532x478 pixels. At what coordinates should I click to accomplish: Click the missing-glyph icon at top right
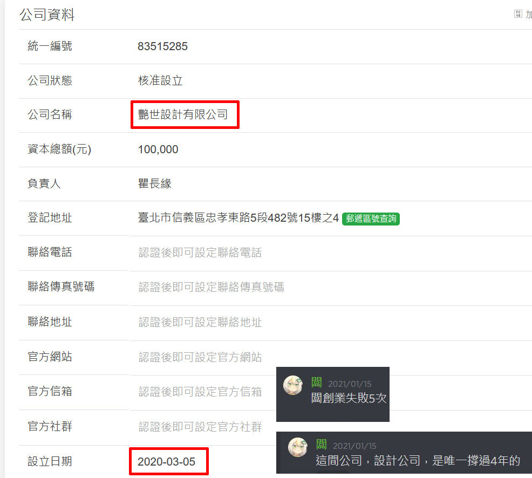tap(518, 14)
